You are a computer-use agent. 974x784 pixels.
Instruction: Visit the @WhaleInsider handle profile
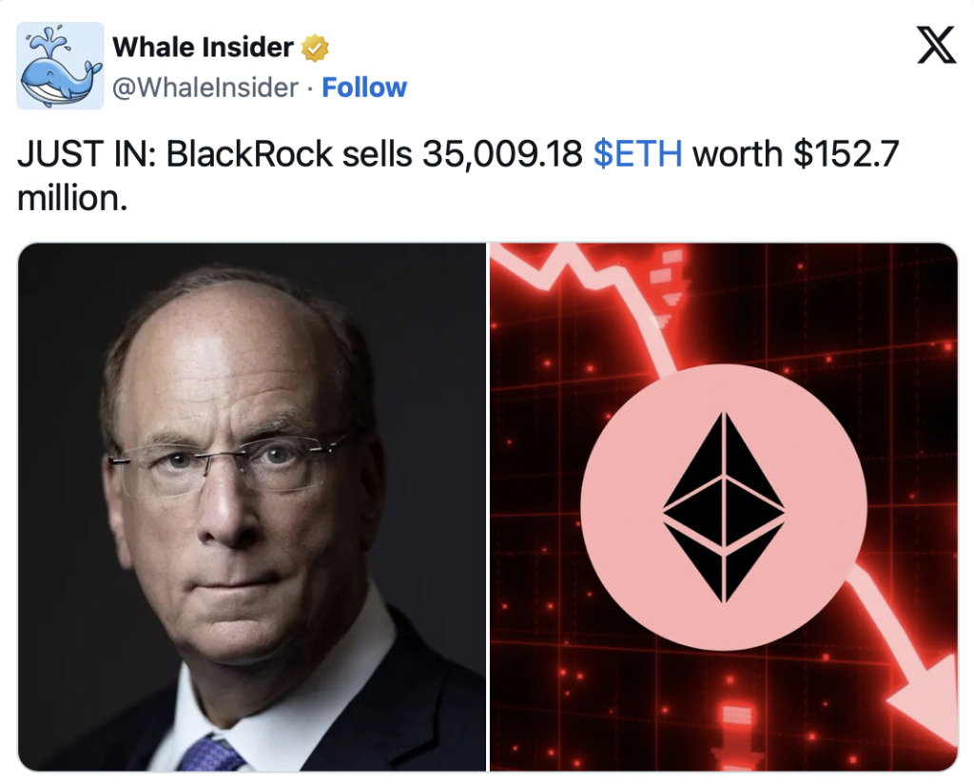pyautogui.click(x=205, y=88)
